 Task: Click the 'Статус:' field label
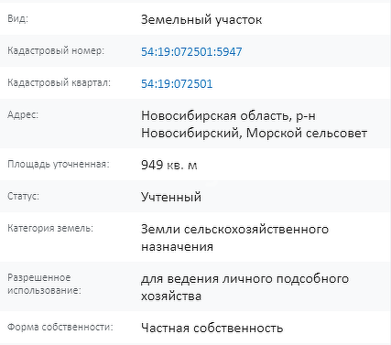pyautogui.click(x=23, y=196)
